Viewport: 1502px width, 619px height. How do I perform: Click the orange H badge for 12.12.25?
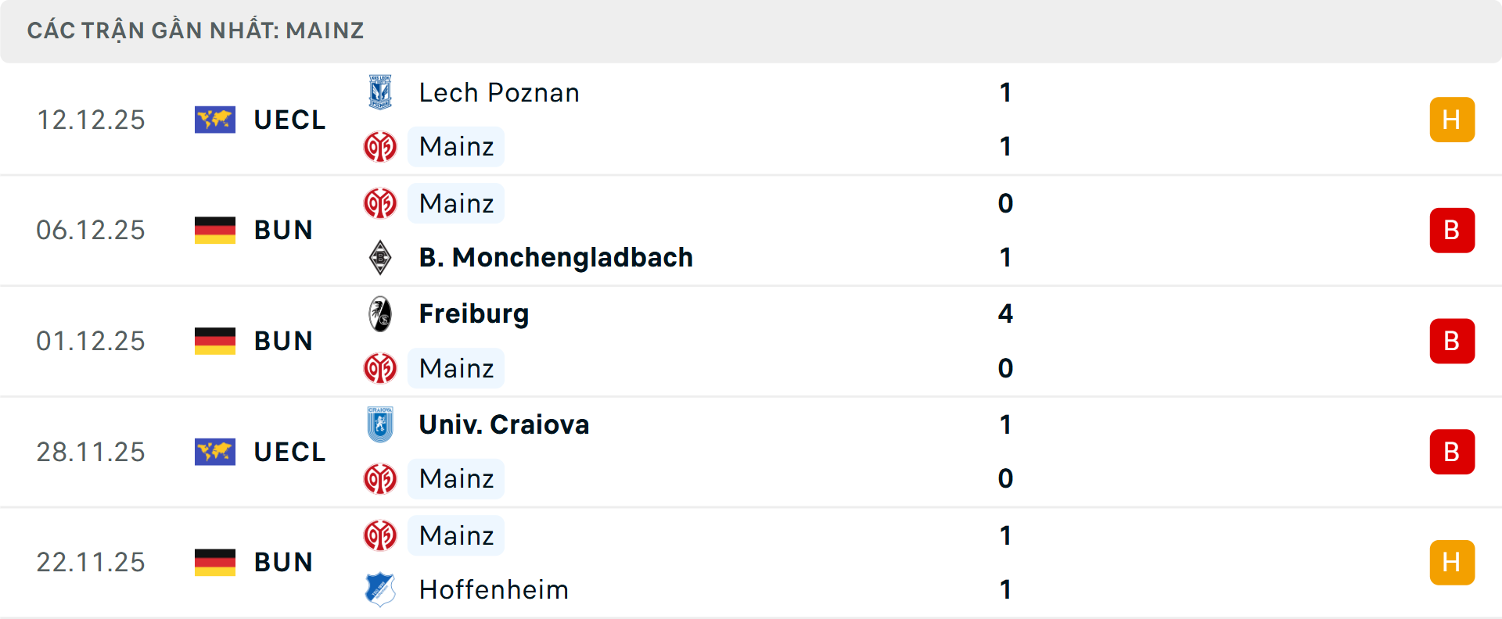click(1452, 120)
